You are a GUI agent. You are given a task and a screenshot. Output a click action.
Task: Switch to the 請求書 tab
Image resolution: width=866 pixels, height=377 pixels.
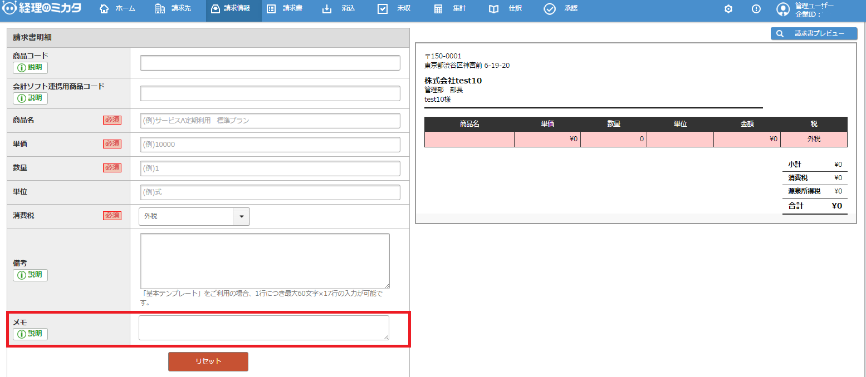(x=285, y=9)
